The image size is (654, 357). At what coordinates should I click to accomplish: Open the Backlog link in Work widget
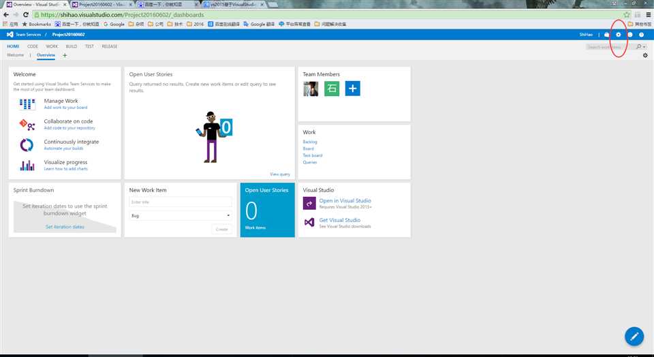(x=310, y=142)
